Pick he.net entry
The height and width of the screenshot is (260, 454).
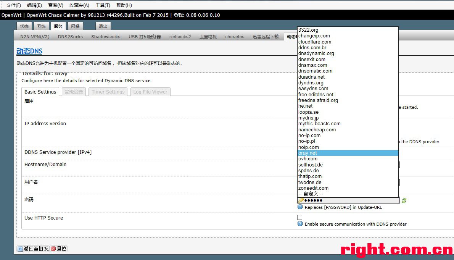point(348,106)
